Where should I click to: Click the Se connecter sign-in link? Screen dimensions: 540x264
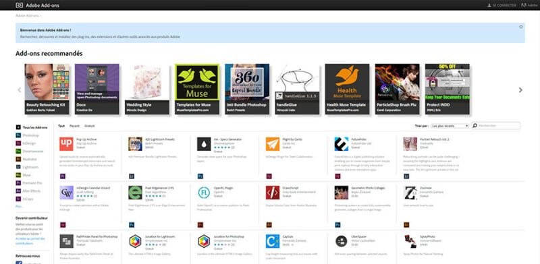pos(502,5)
